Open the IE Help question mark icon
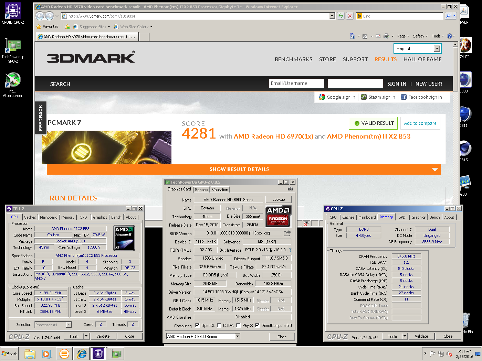482x361 pixels. tap(449, 36)
